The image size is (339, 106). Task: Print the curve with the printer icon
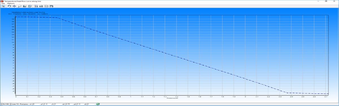(41, 6)
